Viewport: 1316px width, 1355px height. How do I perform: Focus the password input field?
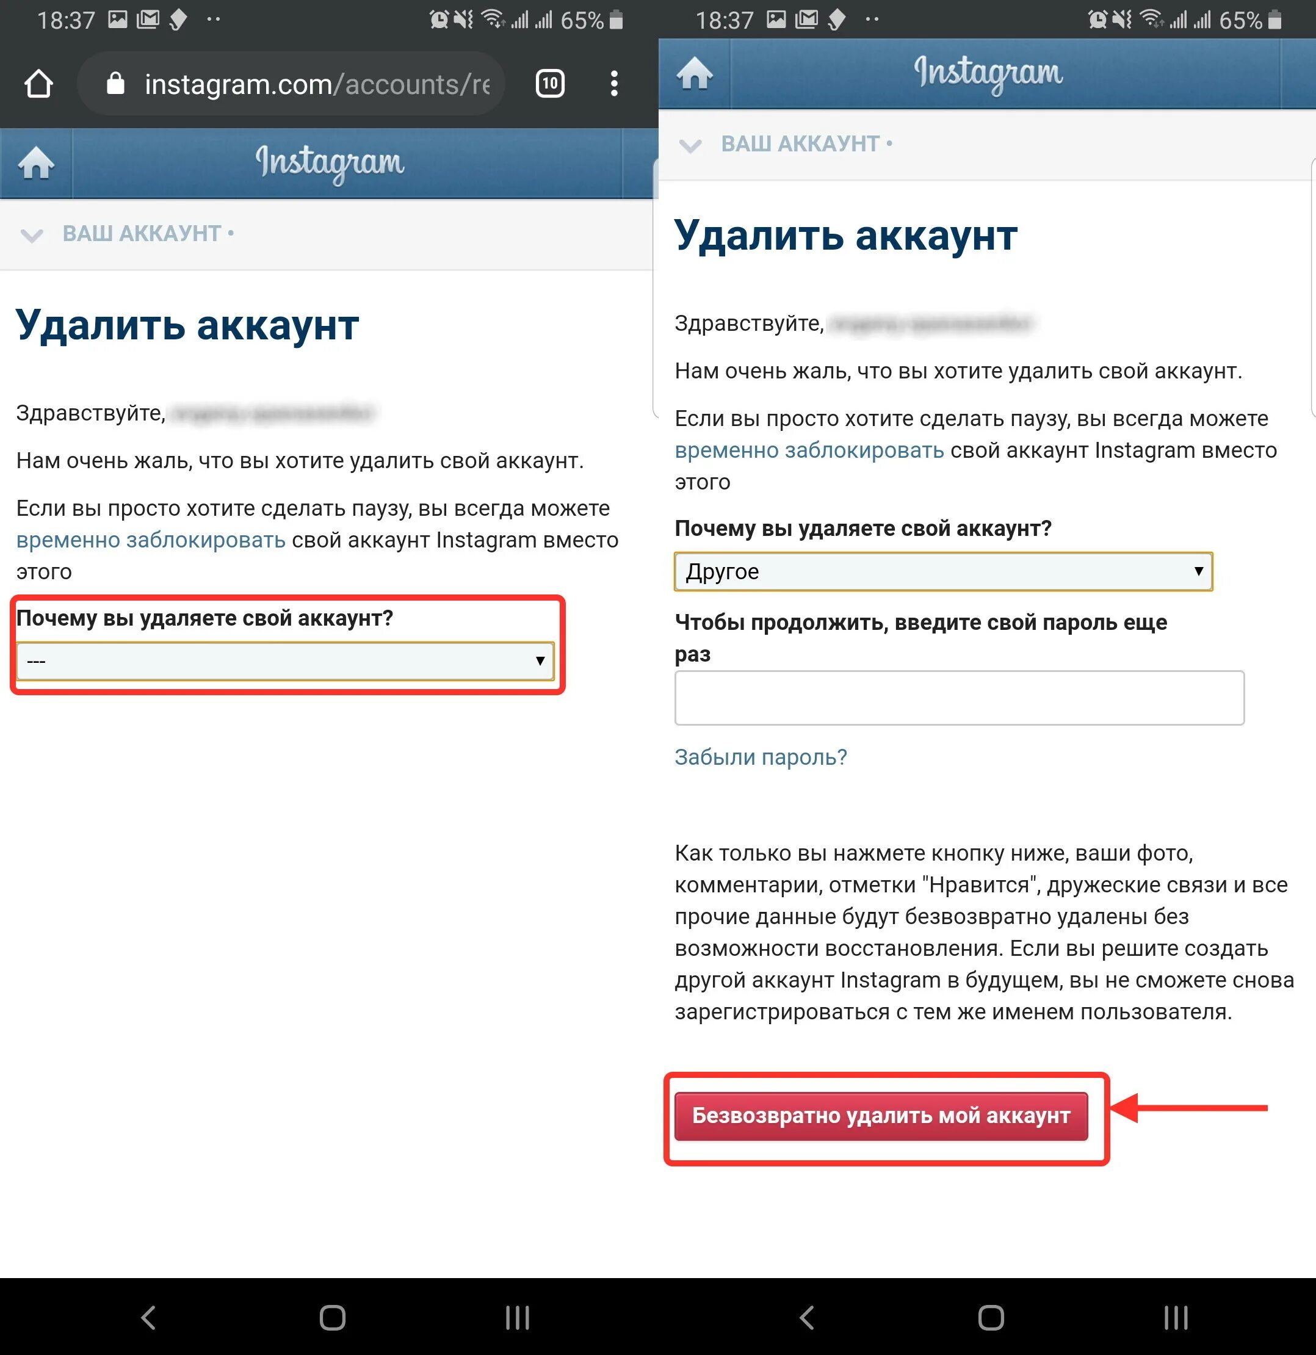pyautogui.click(x=959, y=698)
